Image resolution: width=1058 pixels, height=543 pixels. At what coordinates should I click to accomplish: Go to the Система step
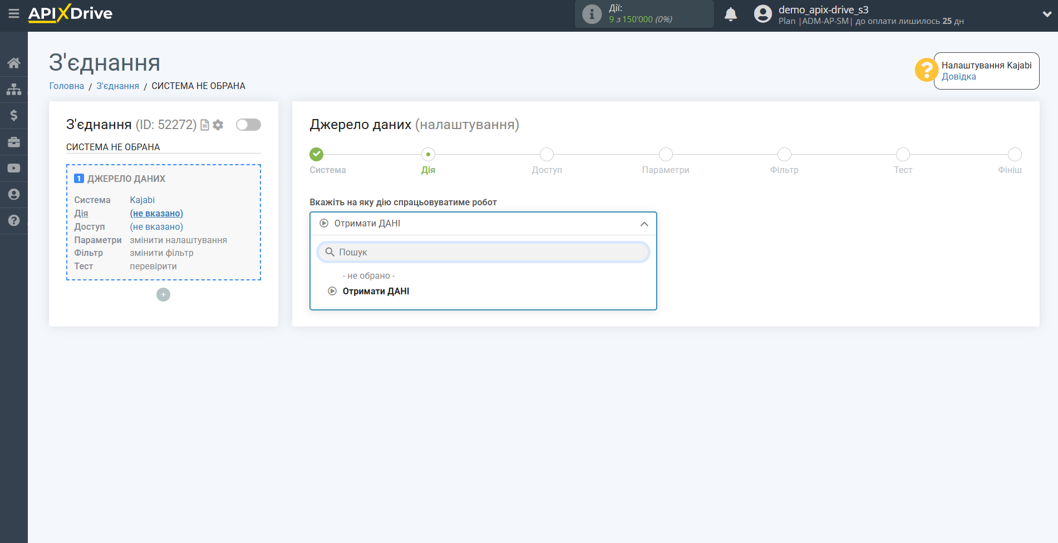317,155
